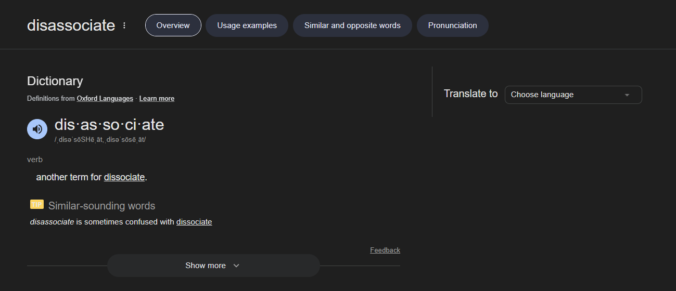Click the verb part-of-speech label

35,160
